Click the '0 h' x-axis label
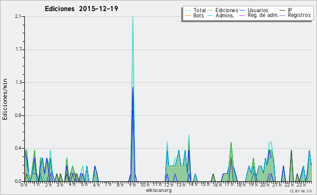The height and width of the screenshot is (195, 317). (24, 184)
